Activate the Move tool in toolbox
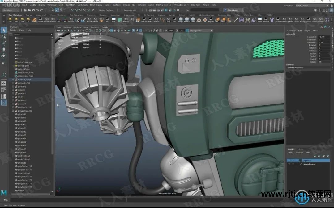This screenshot has width=334, height=208. [x=4, y=49]
